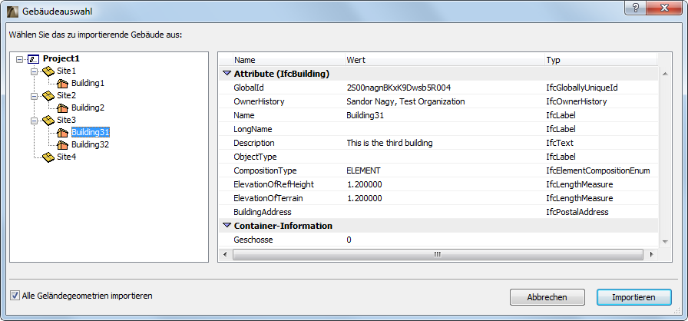Click CompositionType value ELEMENT
The width and height of the screenshot is (688, 321).
364,170
